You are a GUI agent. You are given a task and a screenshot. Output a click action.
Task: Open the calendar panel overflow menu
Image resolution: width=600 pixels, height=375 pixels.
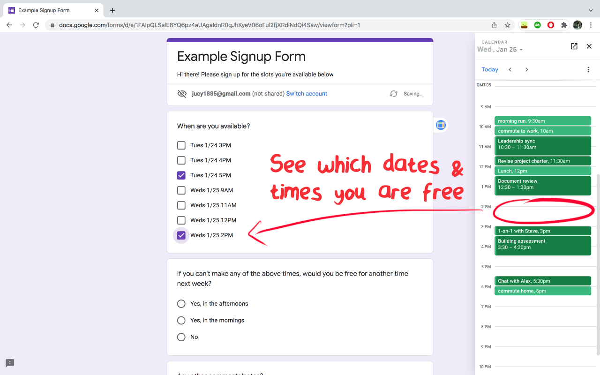coord(588,69)
